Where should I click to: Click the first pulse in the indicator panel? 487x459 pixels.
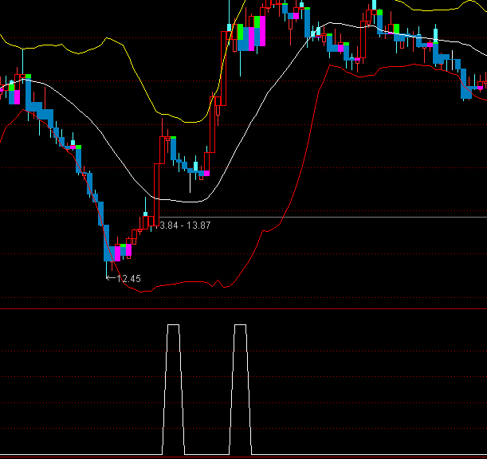pos(173,325)
